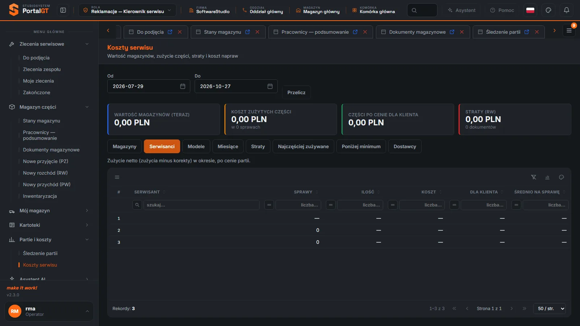This screenshot has width=580, height=326.
Task: Collapse the Zlecenia serwisowe menu section
Action: coord(49,44)
